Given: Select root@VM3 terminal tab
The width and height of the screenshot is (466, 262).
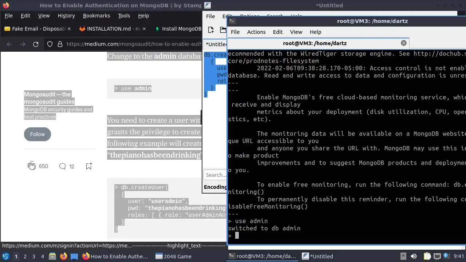Looking at the screenshot, I should [315, 43].
